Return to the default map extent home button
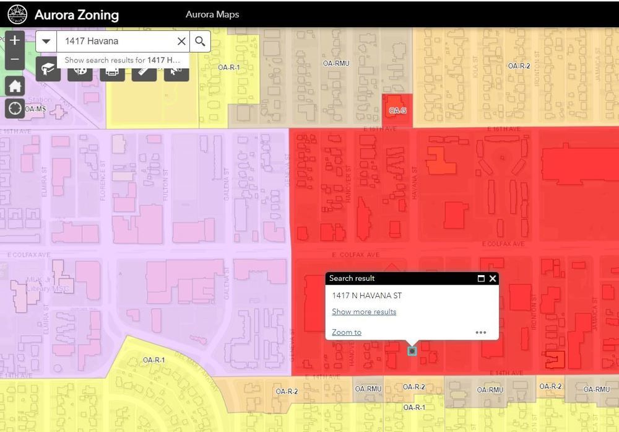 click(15, 86)
